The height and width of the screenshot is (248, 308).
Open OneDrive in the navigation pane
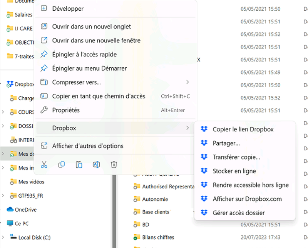(x=25, y=210)
